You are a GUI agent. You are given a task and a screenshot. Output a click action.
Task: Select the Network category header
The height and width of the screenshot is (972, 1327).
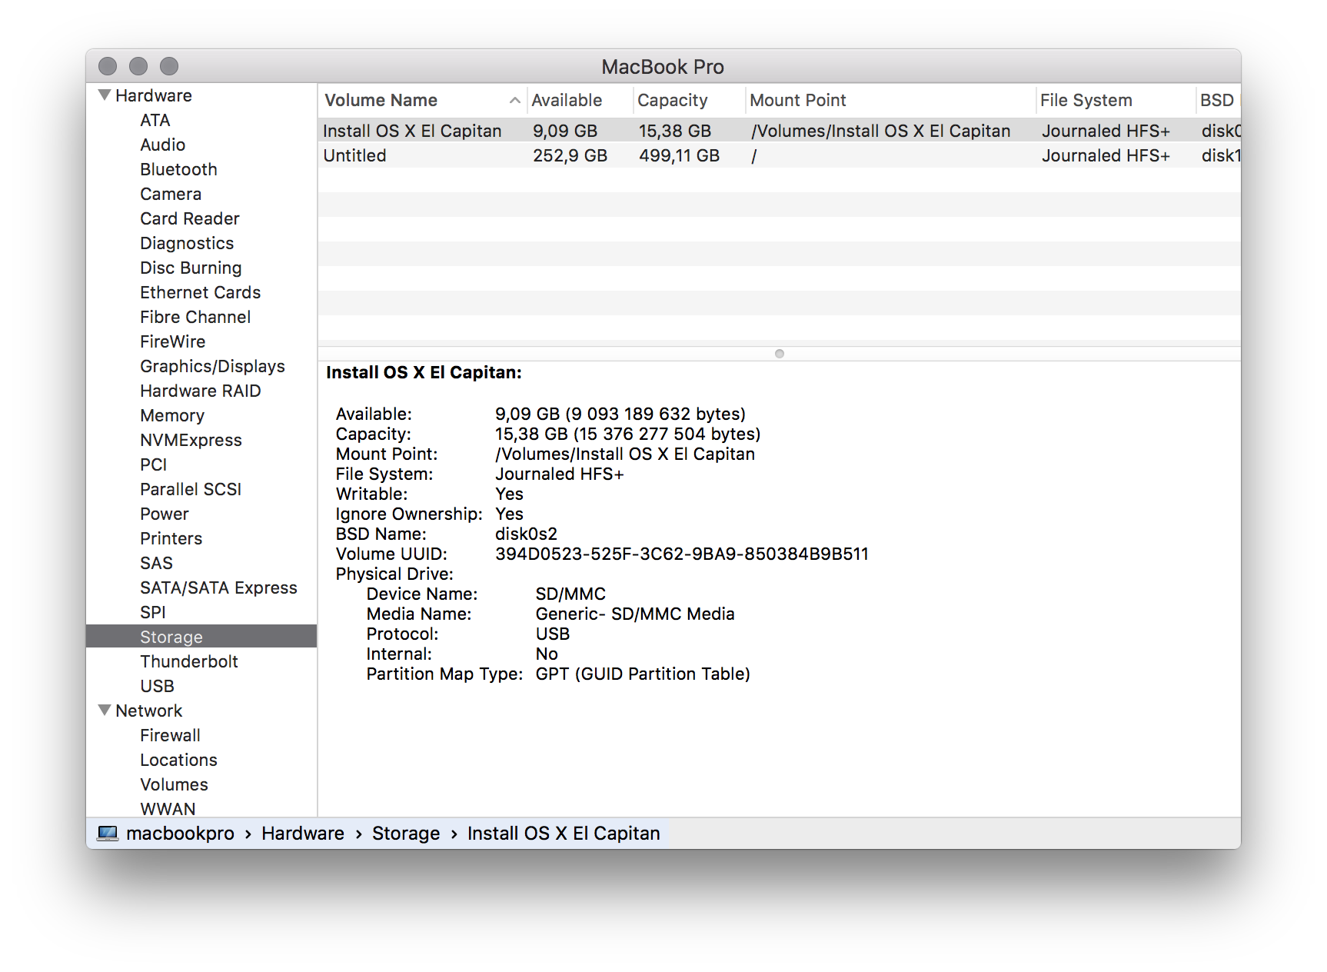pyautogui.click(x=149, y=711)
